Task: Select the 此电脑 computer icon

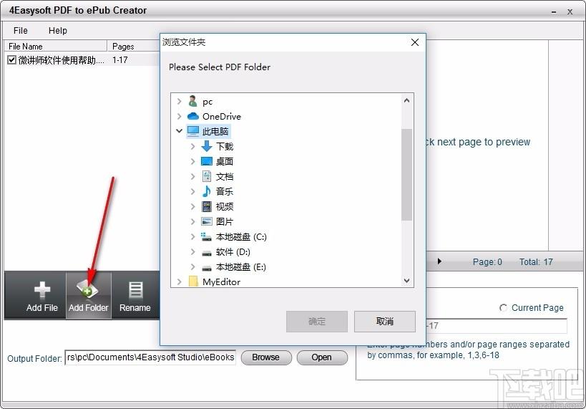Action: click(193, 131)
